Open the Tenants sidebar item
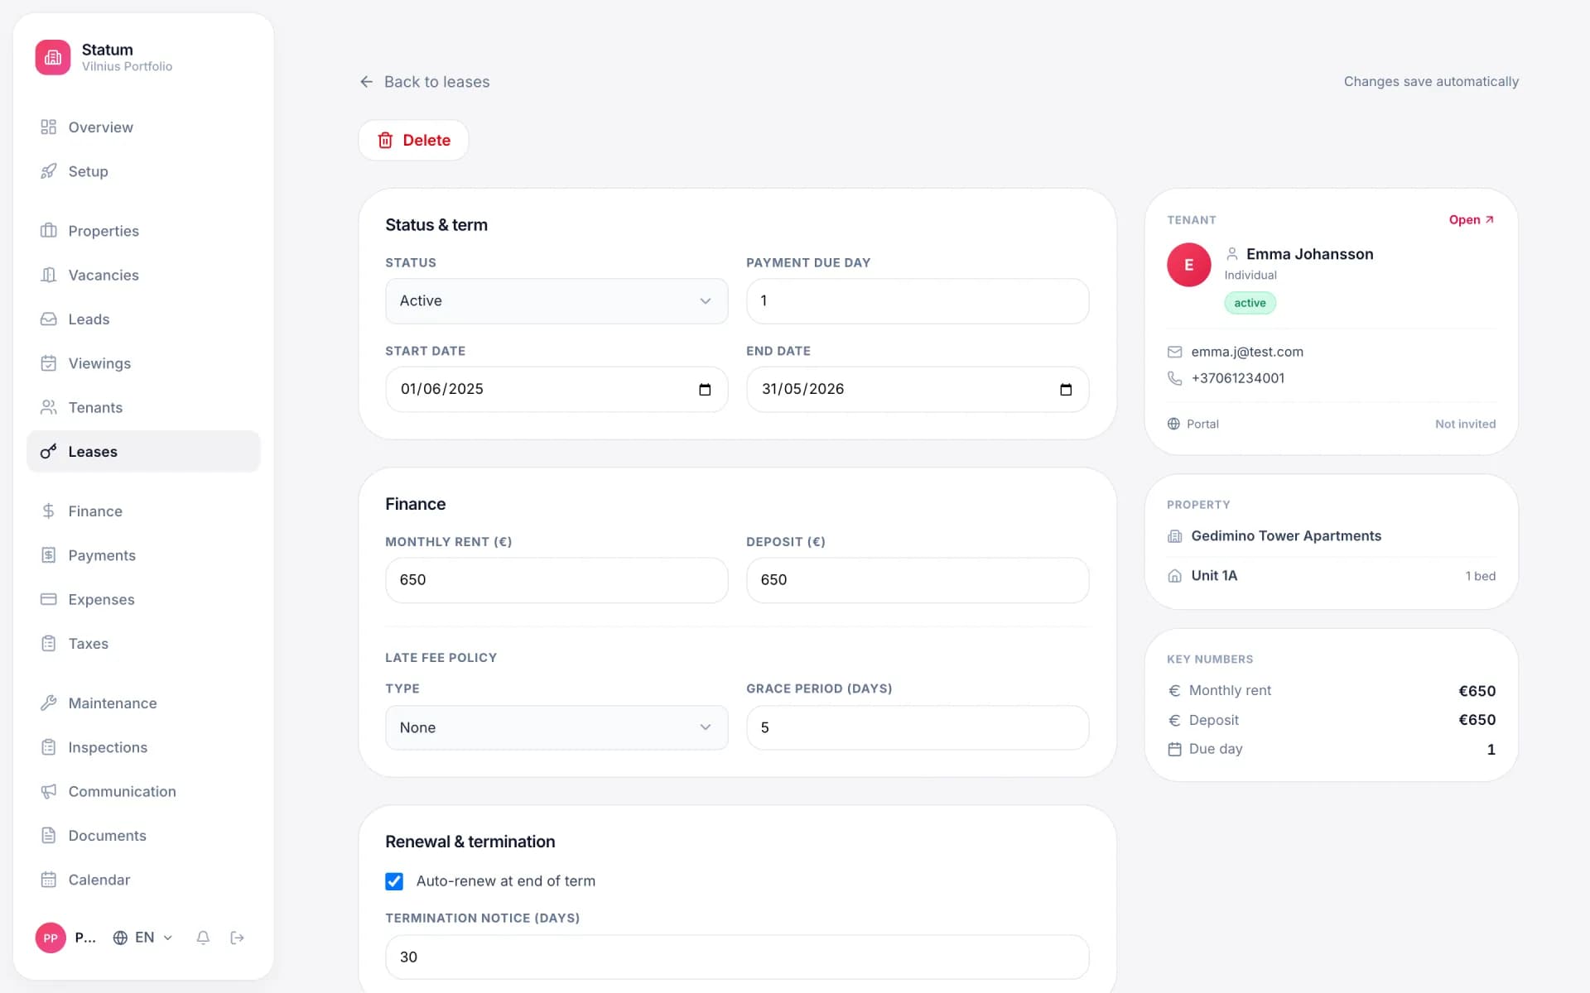The width and height of the screenshot is (1590, 993). (143, 407)
